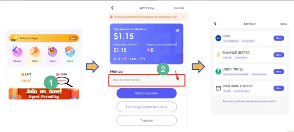Open the Record tab
Screen dimensions: 294x132
pyautogui.click(x=179, y=8)
